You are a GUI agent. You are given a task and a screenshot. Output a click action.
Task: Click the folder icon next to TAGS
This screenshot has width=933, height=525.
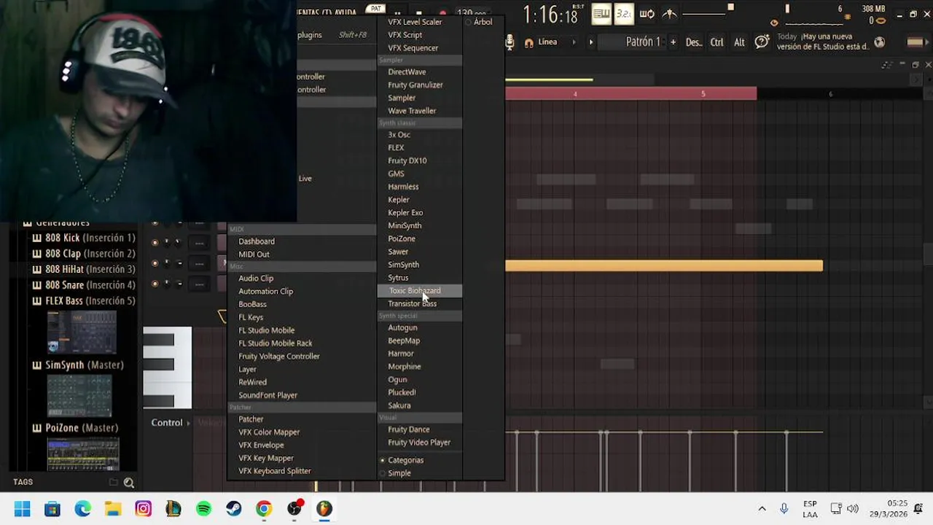(x=113, y=482)
